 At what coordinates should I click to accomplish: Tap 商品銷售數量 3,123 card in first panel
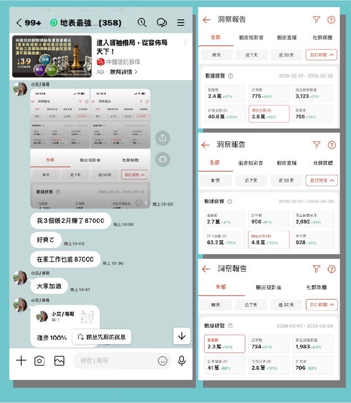coord(313,93)
